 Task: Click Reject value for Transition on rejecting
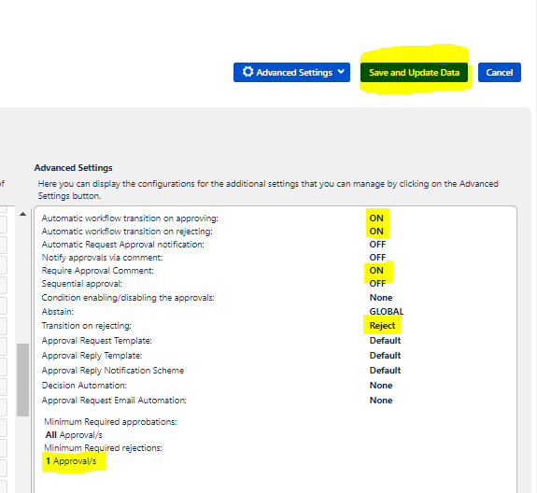pyautogui.click(x=382, y=326)
